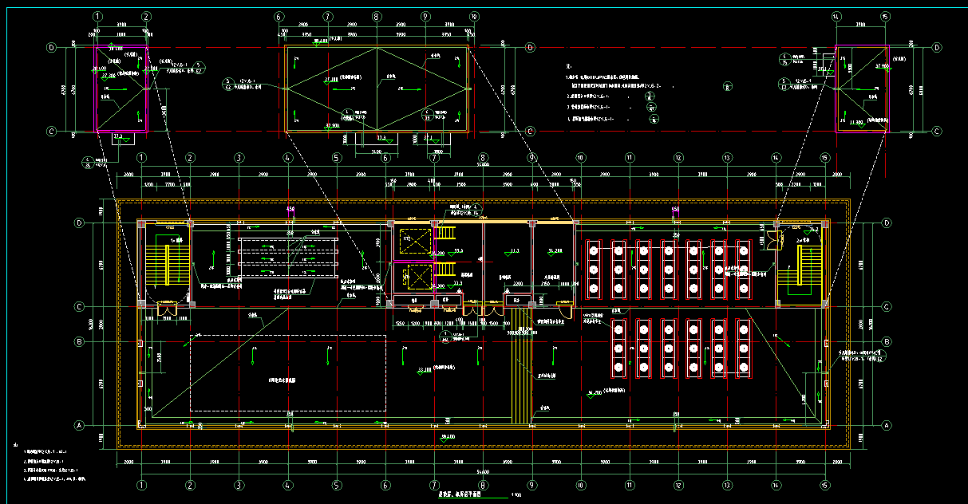
Task: Select the diamond-shaped roof in top center plan
Action: pyautogui.click(x=377, y=88)
